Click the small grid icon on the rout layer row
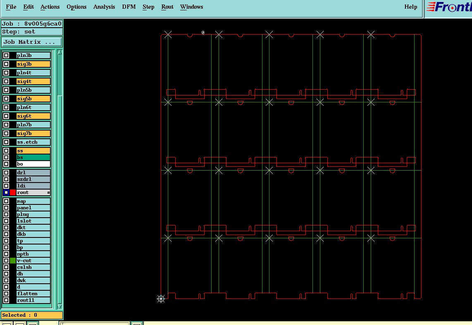The width and height of the screenshot is (472, 325). pyautogui.click(x=48, y=193)
